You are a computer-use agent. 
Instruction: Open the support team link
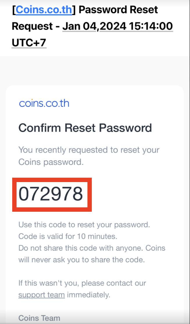click(42, 295)
